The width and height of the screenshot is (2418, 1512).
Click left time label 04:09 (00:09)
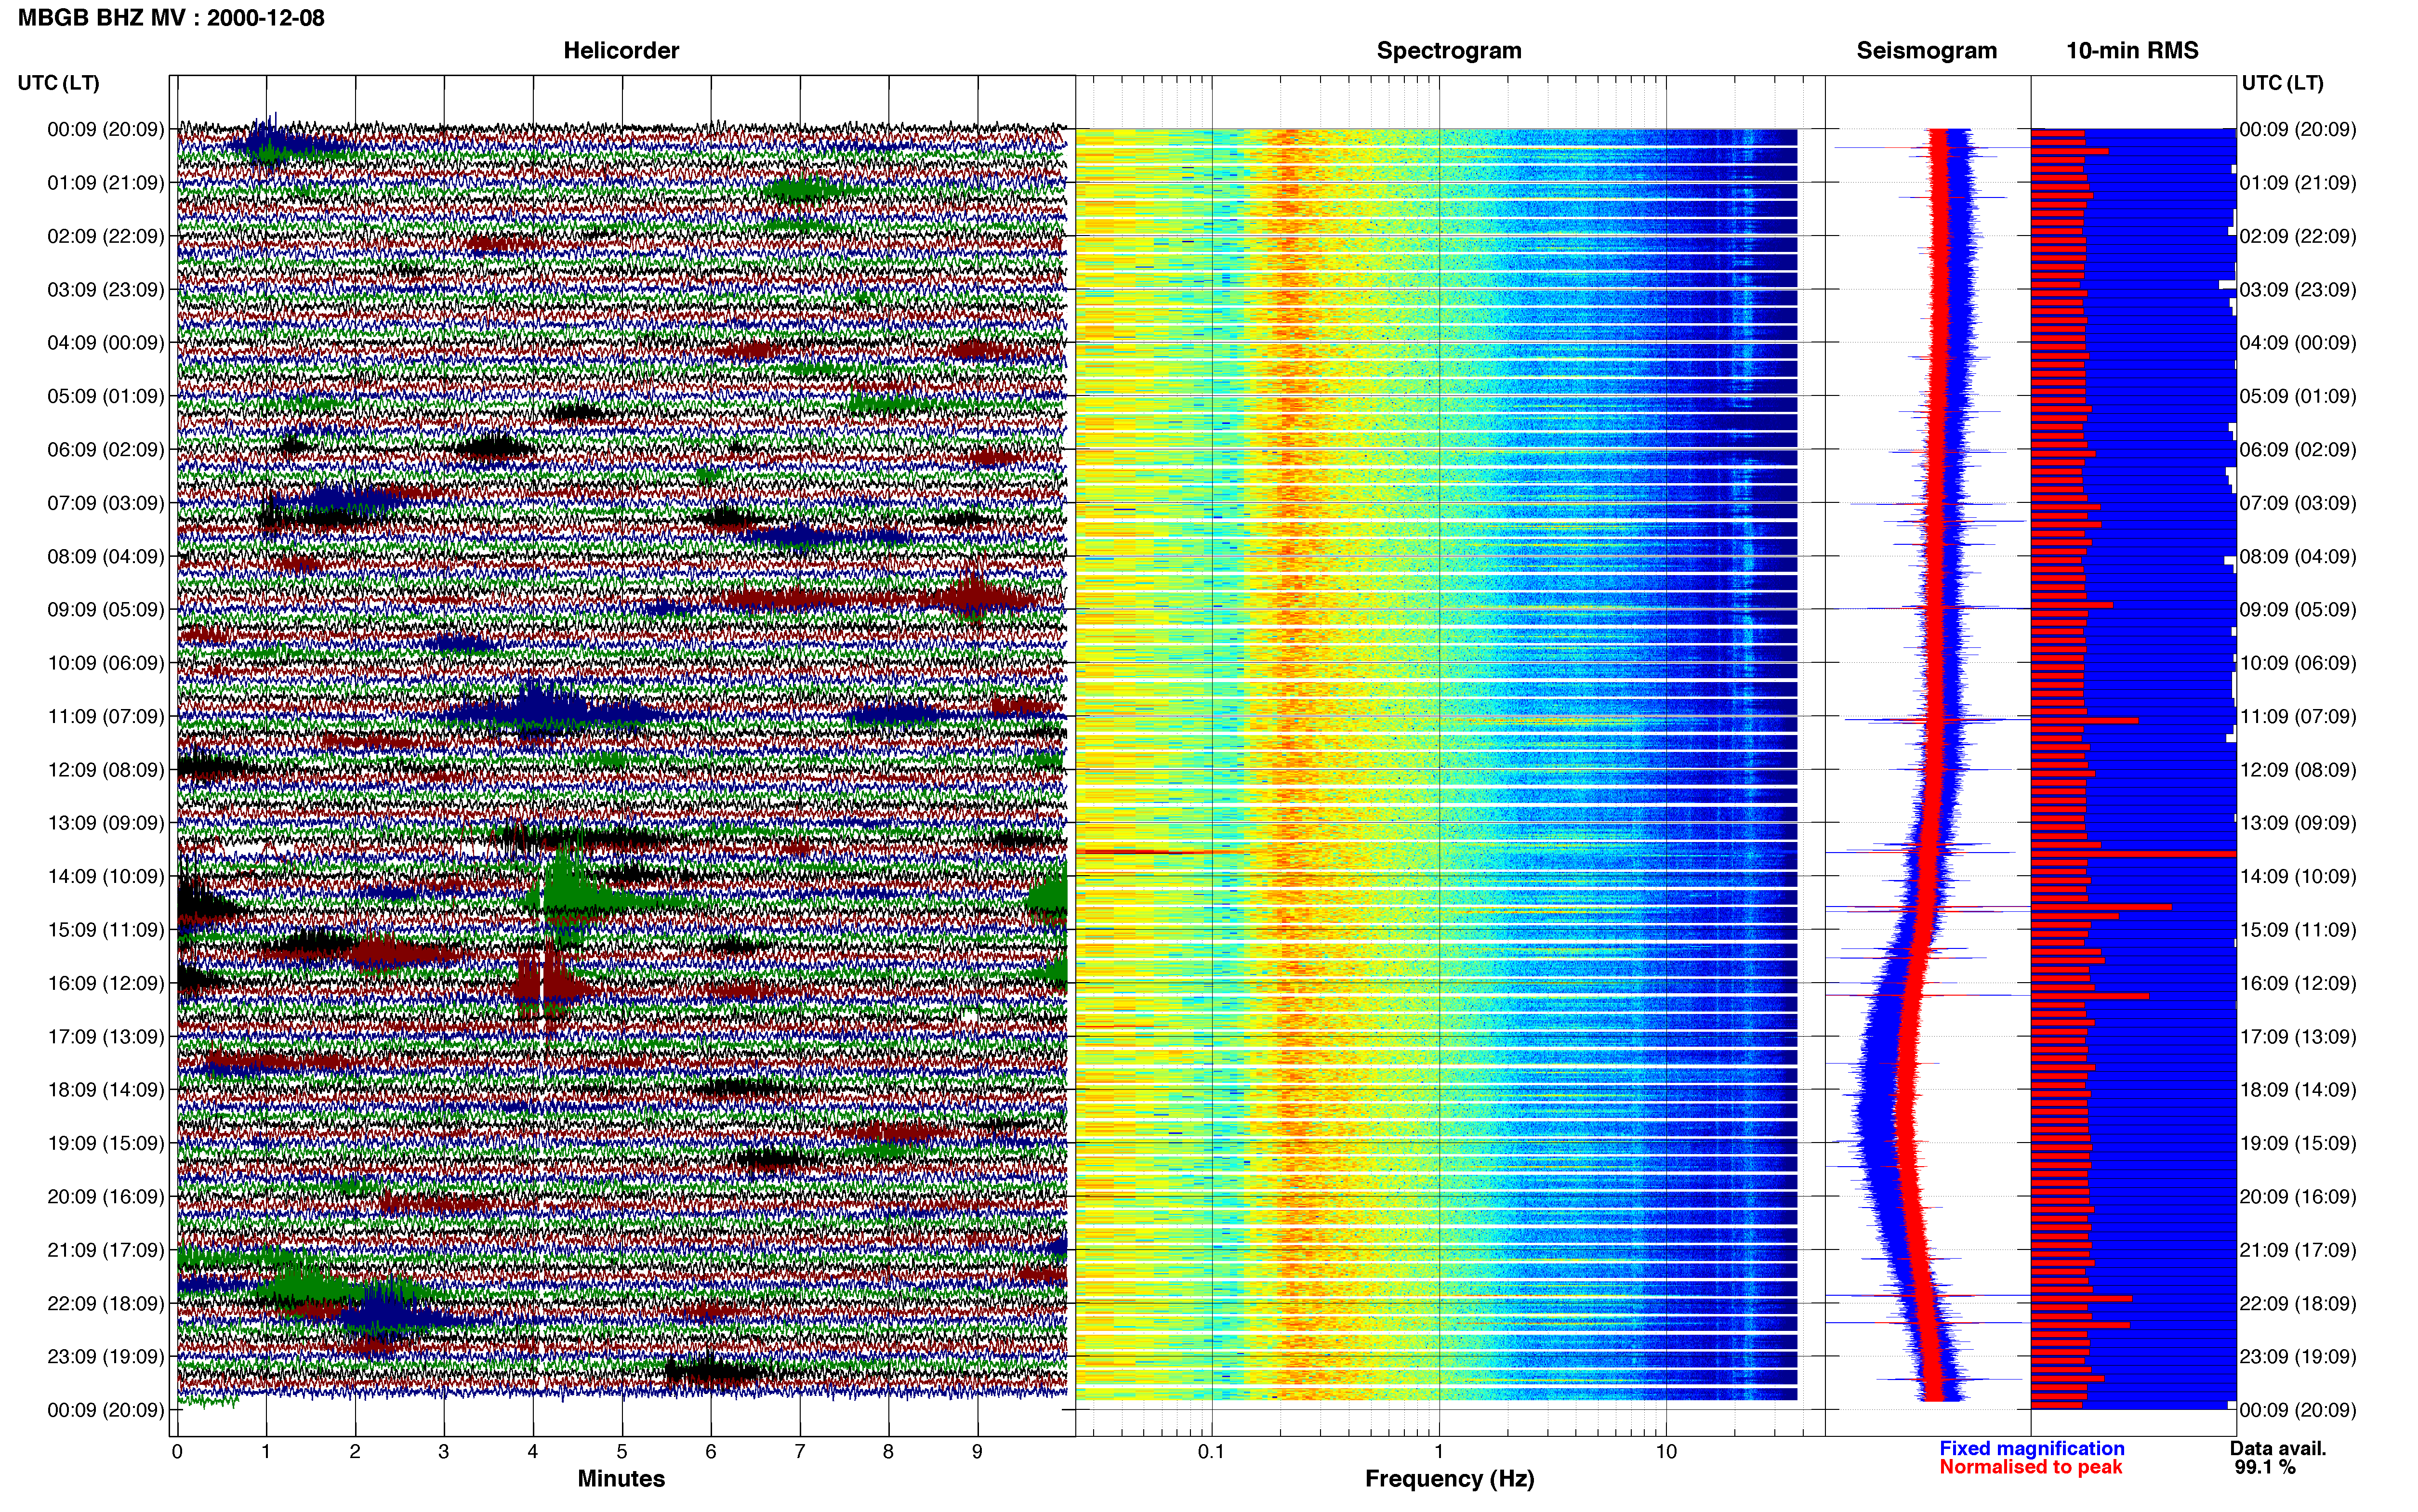tap(105, 343)
